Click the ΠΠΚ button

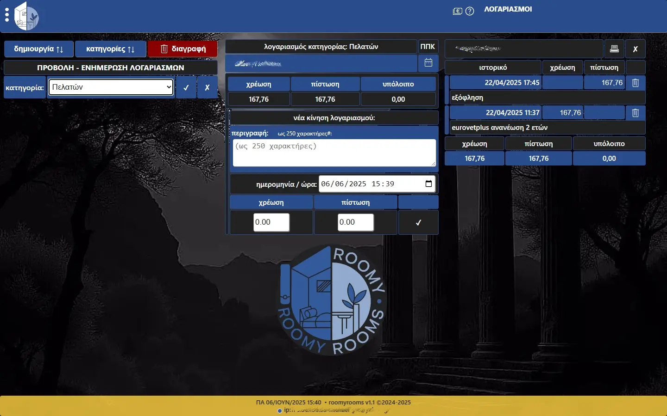[428, 47]
